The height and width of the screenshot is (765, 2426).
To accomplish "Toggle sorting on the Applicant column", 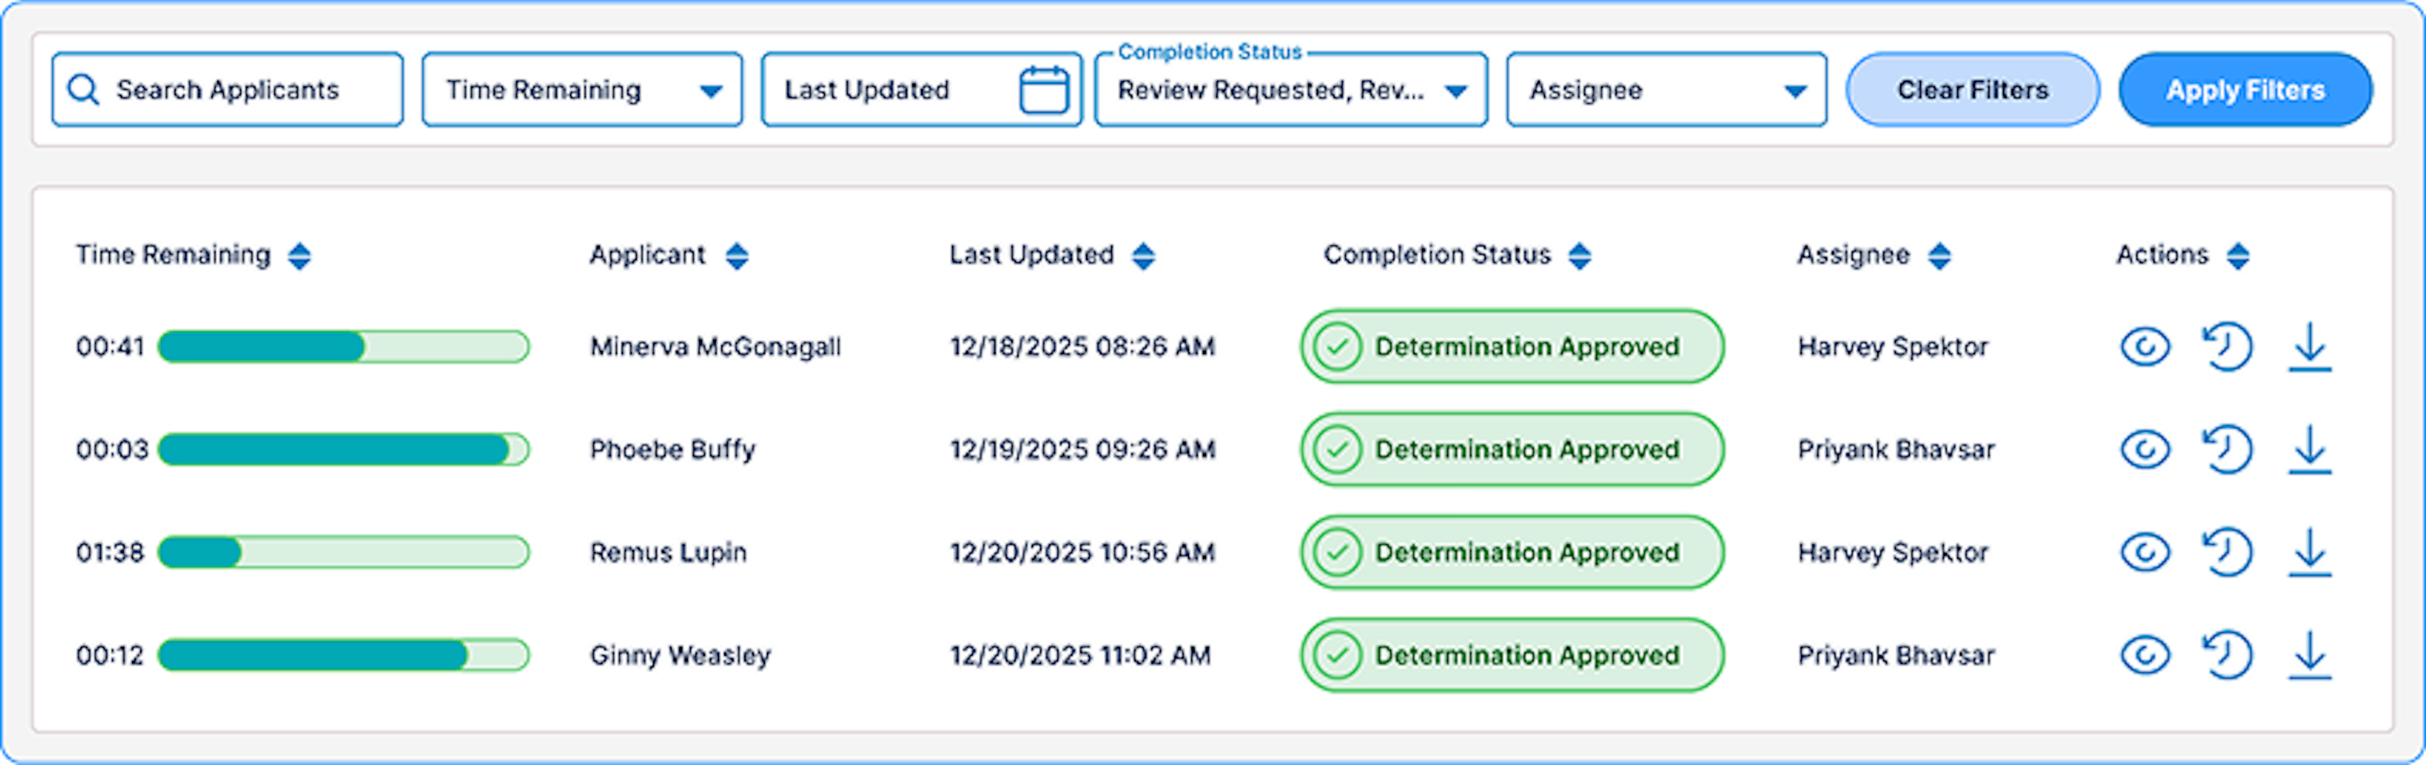I will coord(739,255).
